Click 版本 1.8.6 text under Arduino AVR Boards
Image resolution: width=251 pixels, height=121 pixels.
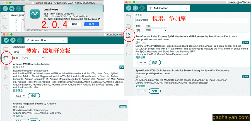(18, 67)
